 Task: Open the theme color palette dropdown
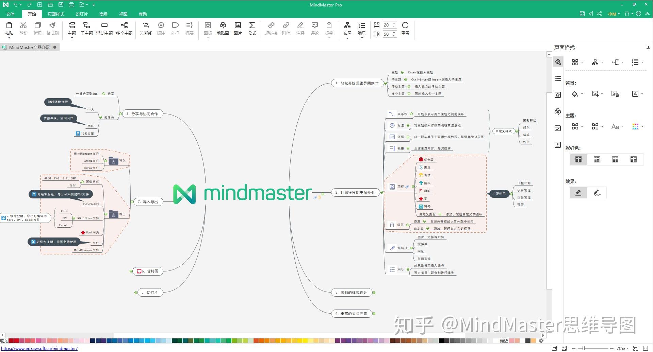642,127
